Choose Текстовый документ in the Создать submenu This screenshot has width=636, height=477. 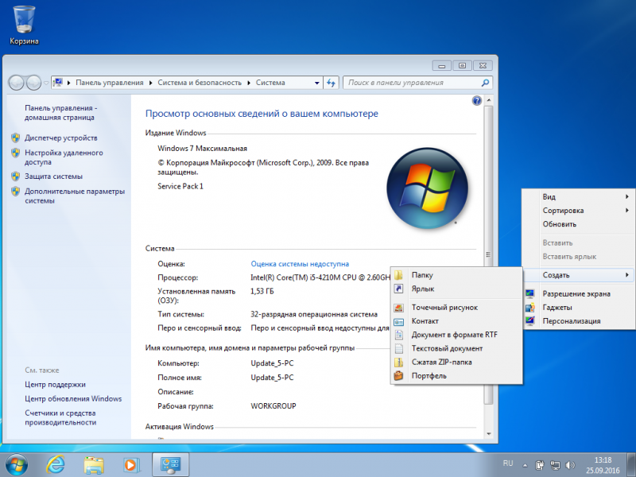pyautogui.click(x=456, y=348)
